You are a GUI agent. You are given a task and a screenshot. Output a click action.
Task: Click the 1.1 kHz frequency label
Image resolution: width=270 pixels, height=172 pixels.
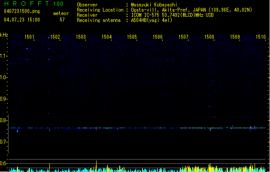[3, 56]
